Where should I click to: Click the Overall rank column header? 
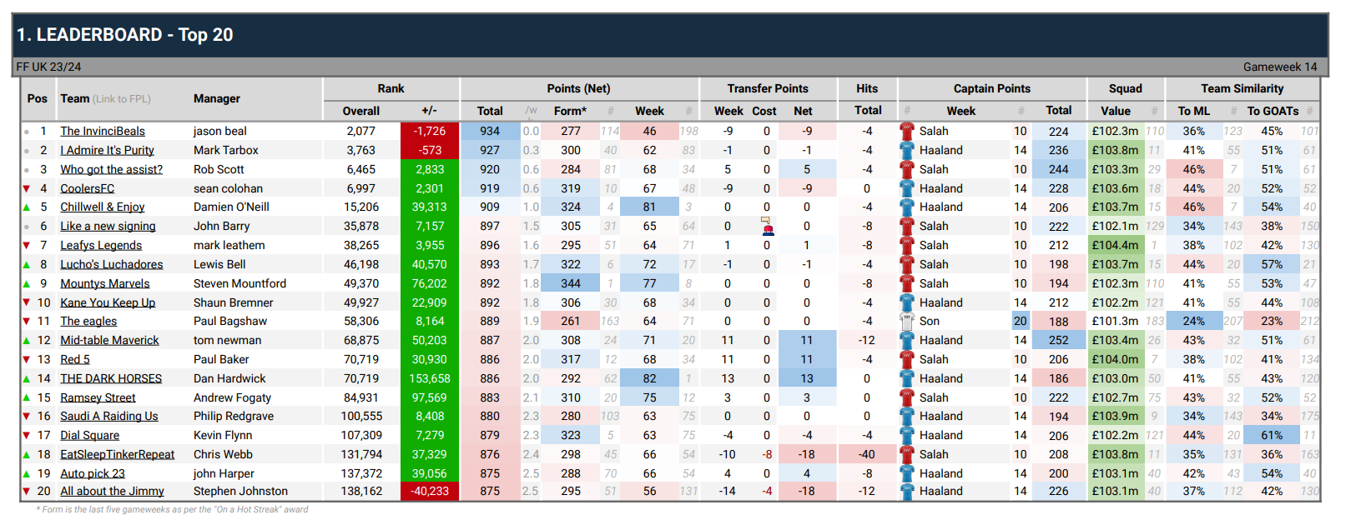coord(360,111)
